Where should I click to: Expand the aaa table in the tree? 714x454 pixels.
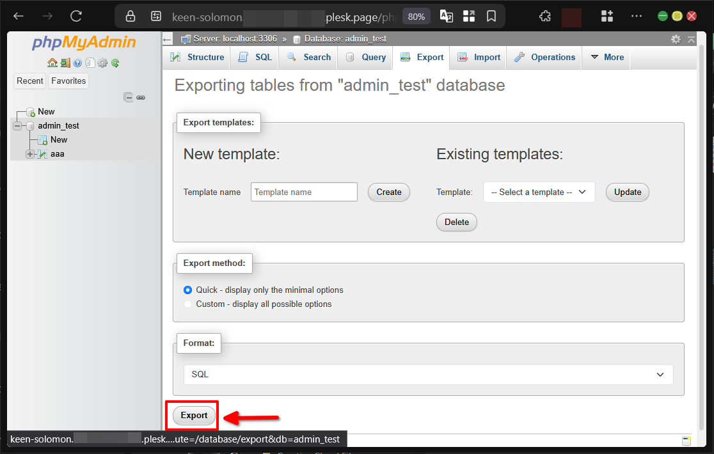29,153
